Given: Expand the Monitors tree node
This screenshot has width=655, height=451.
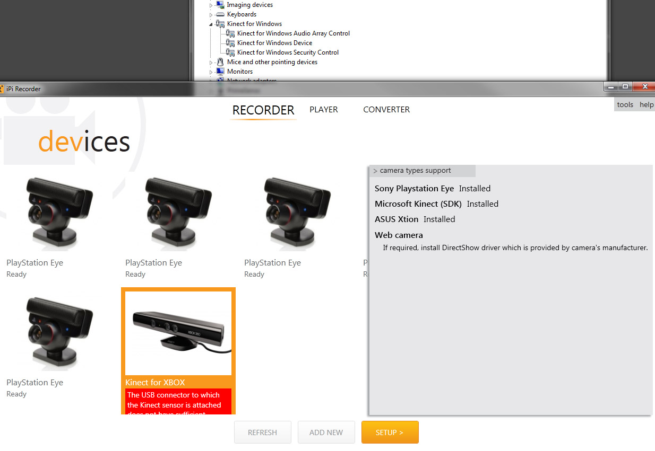Looking at the screenshot, I should click(211, 72).
